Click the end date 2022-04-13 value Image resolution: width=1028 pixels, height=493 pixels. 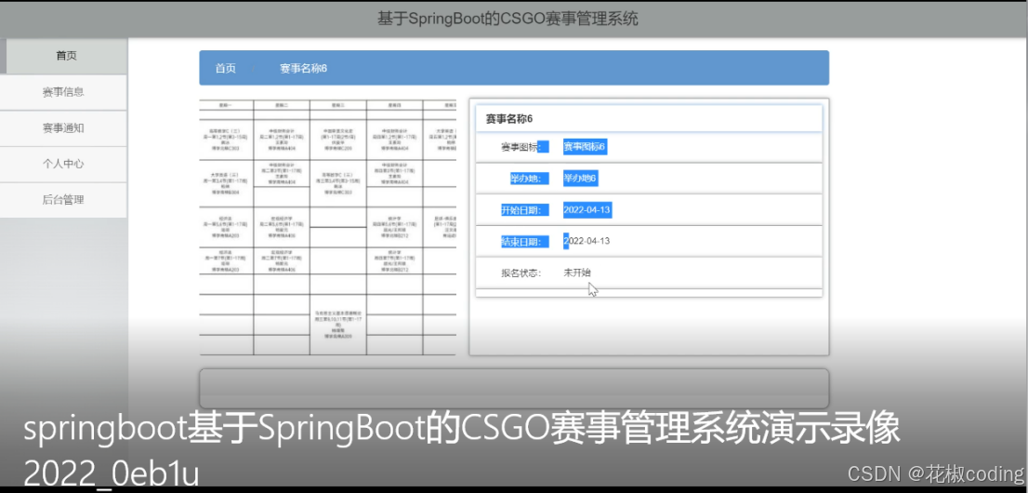pyautogui.click(x=586, y=241)
